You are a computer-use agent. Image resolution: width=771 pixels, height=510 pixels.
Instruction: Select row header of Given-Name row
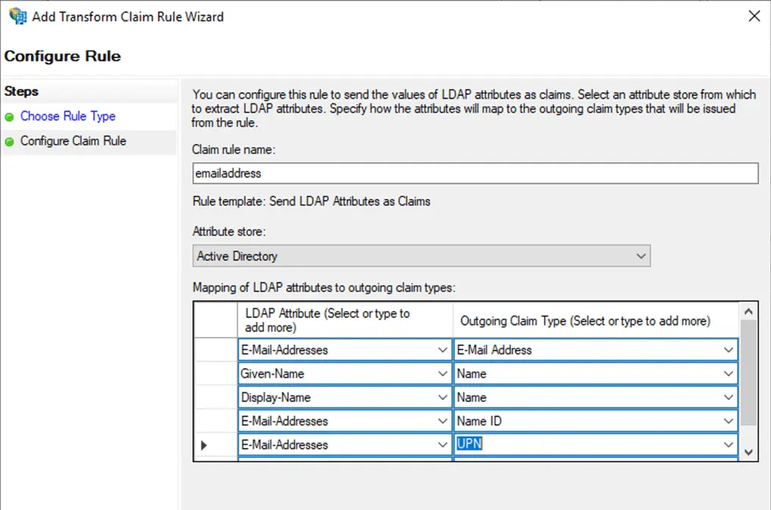coord(215,374)
